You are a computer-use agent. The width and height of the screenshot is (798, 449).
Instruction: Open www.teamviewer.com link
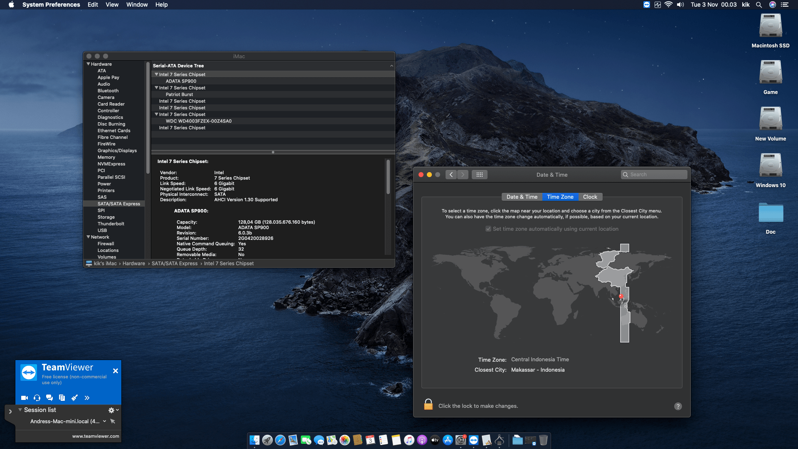(96, 436)
